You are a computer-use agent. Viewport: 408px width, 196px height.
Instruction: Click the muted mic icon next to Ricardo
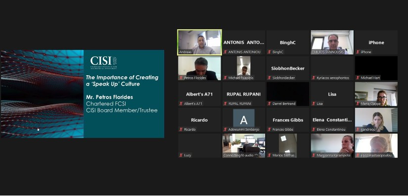(181, 129)
